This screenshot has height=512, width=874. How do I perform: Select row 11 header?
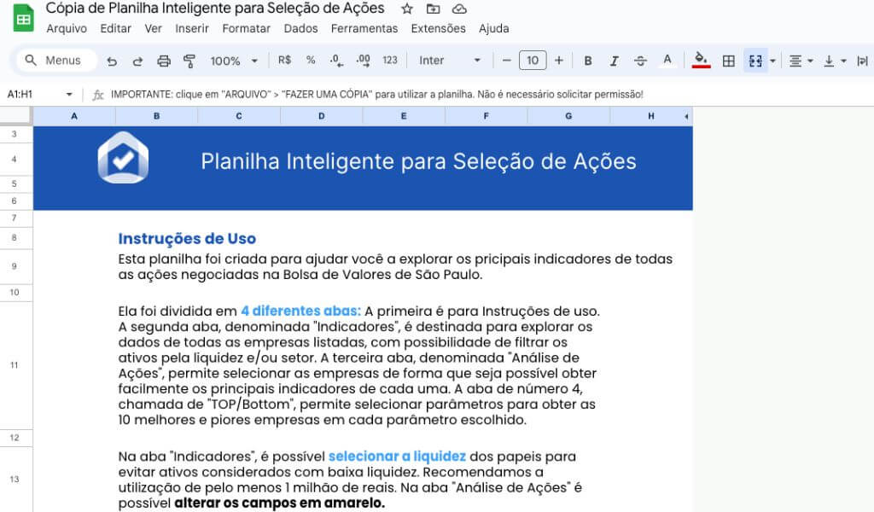pos(15,365)
